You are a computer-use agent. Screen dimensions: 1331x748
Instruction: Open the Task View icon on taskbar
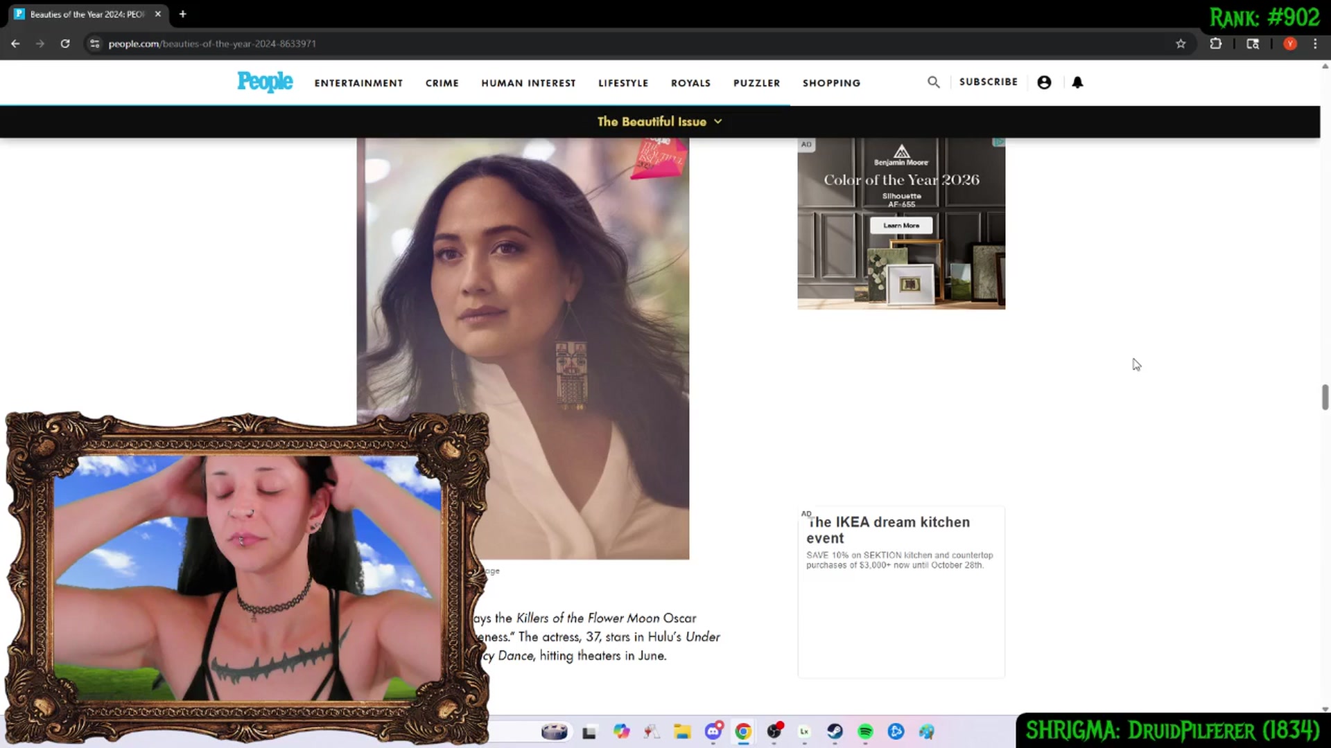(589, 732)
